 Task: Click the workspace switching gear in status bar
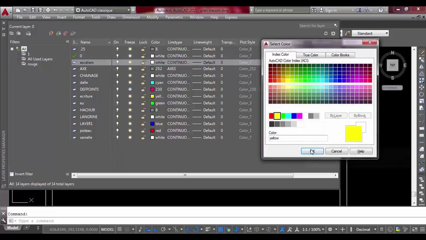[x=330, y=229]
